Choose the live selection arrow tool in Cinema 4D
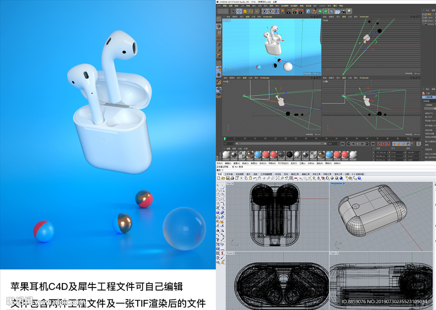The width and height of the screenshot is (436, 310). (233, 11)
